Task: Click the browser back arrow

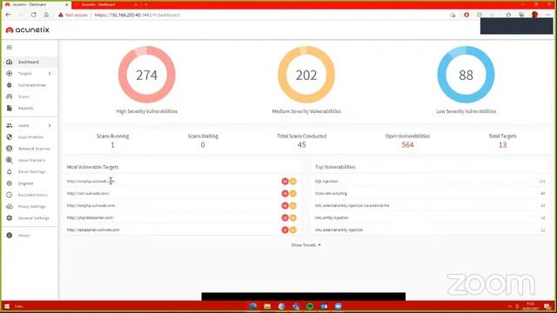Action: (x=8, y=15)
